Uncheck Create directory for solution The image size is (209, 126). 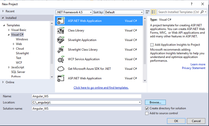[147, 108]
